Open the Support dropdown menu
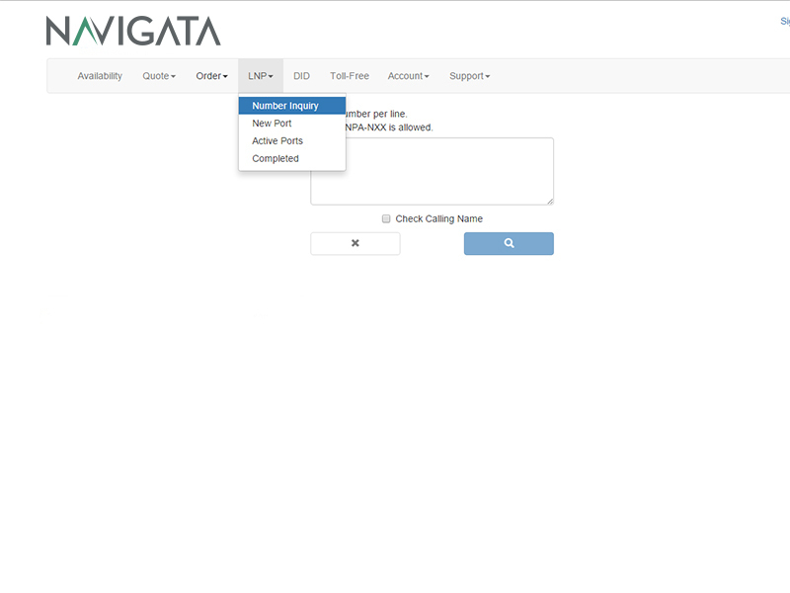Viewport: 790px width, 593px height. tap(469, 76)
